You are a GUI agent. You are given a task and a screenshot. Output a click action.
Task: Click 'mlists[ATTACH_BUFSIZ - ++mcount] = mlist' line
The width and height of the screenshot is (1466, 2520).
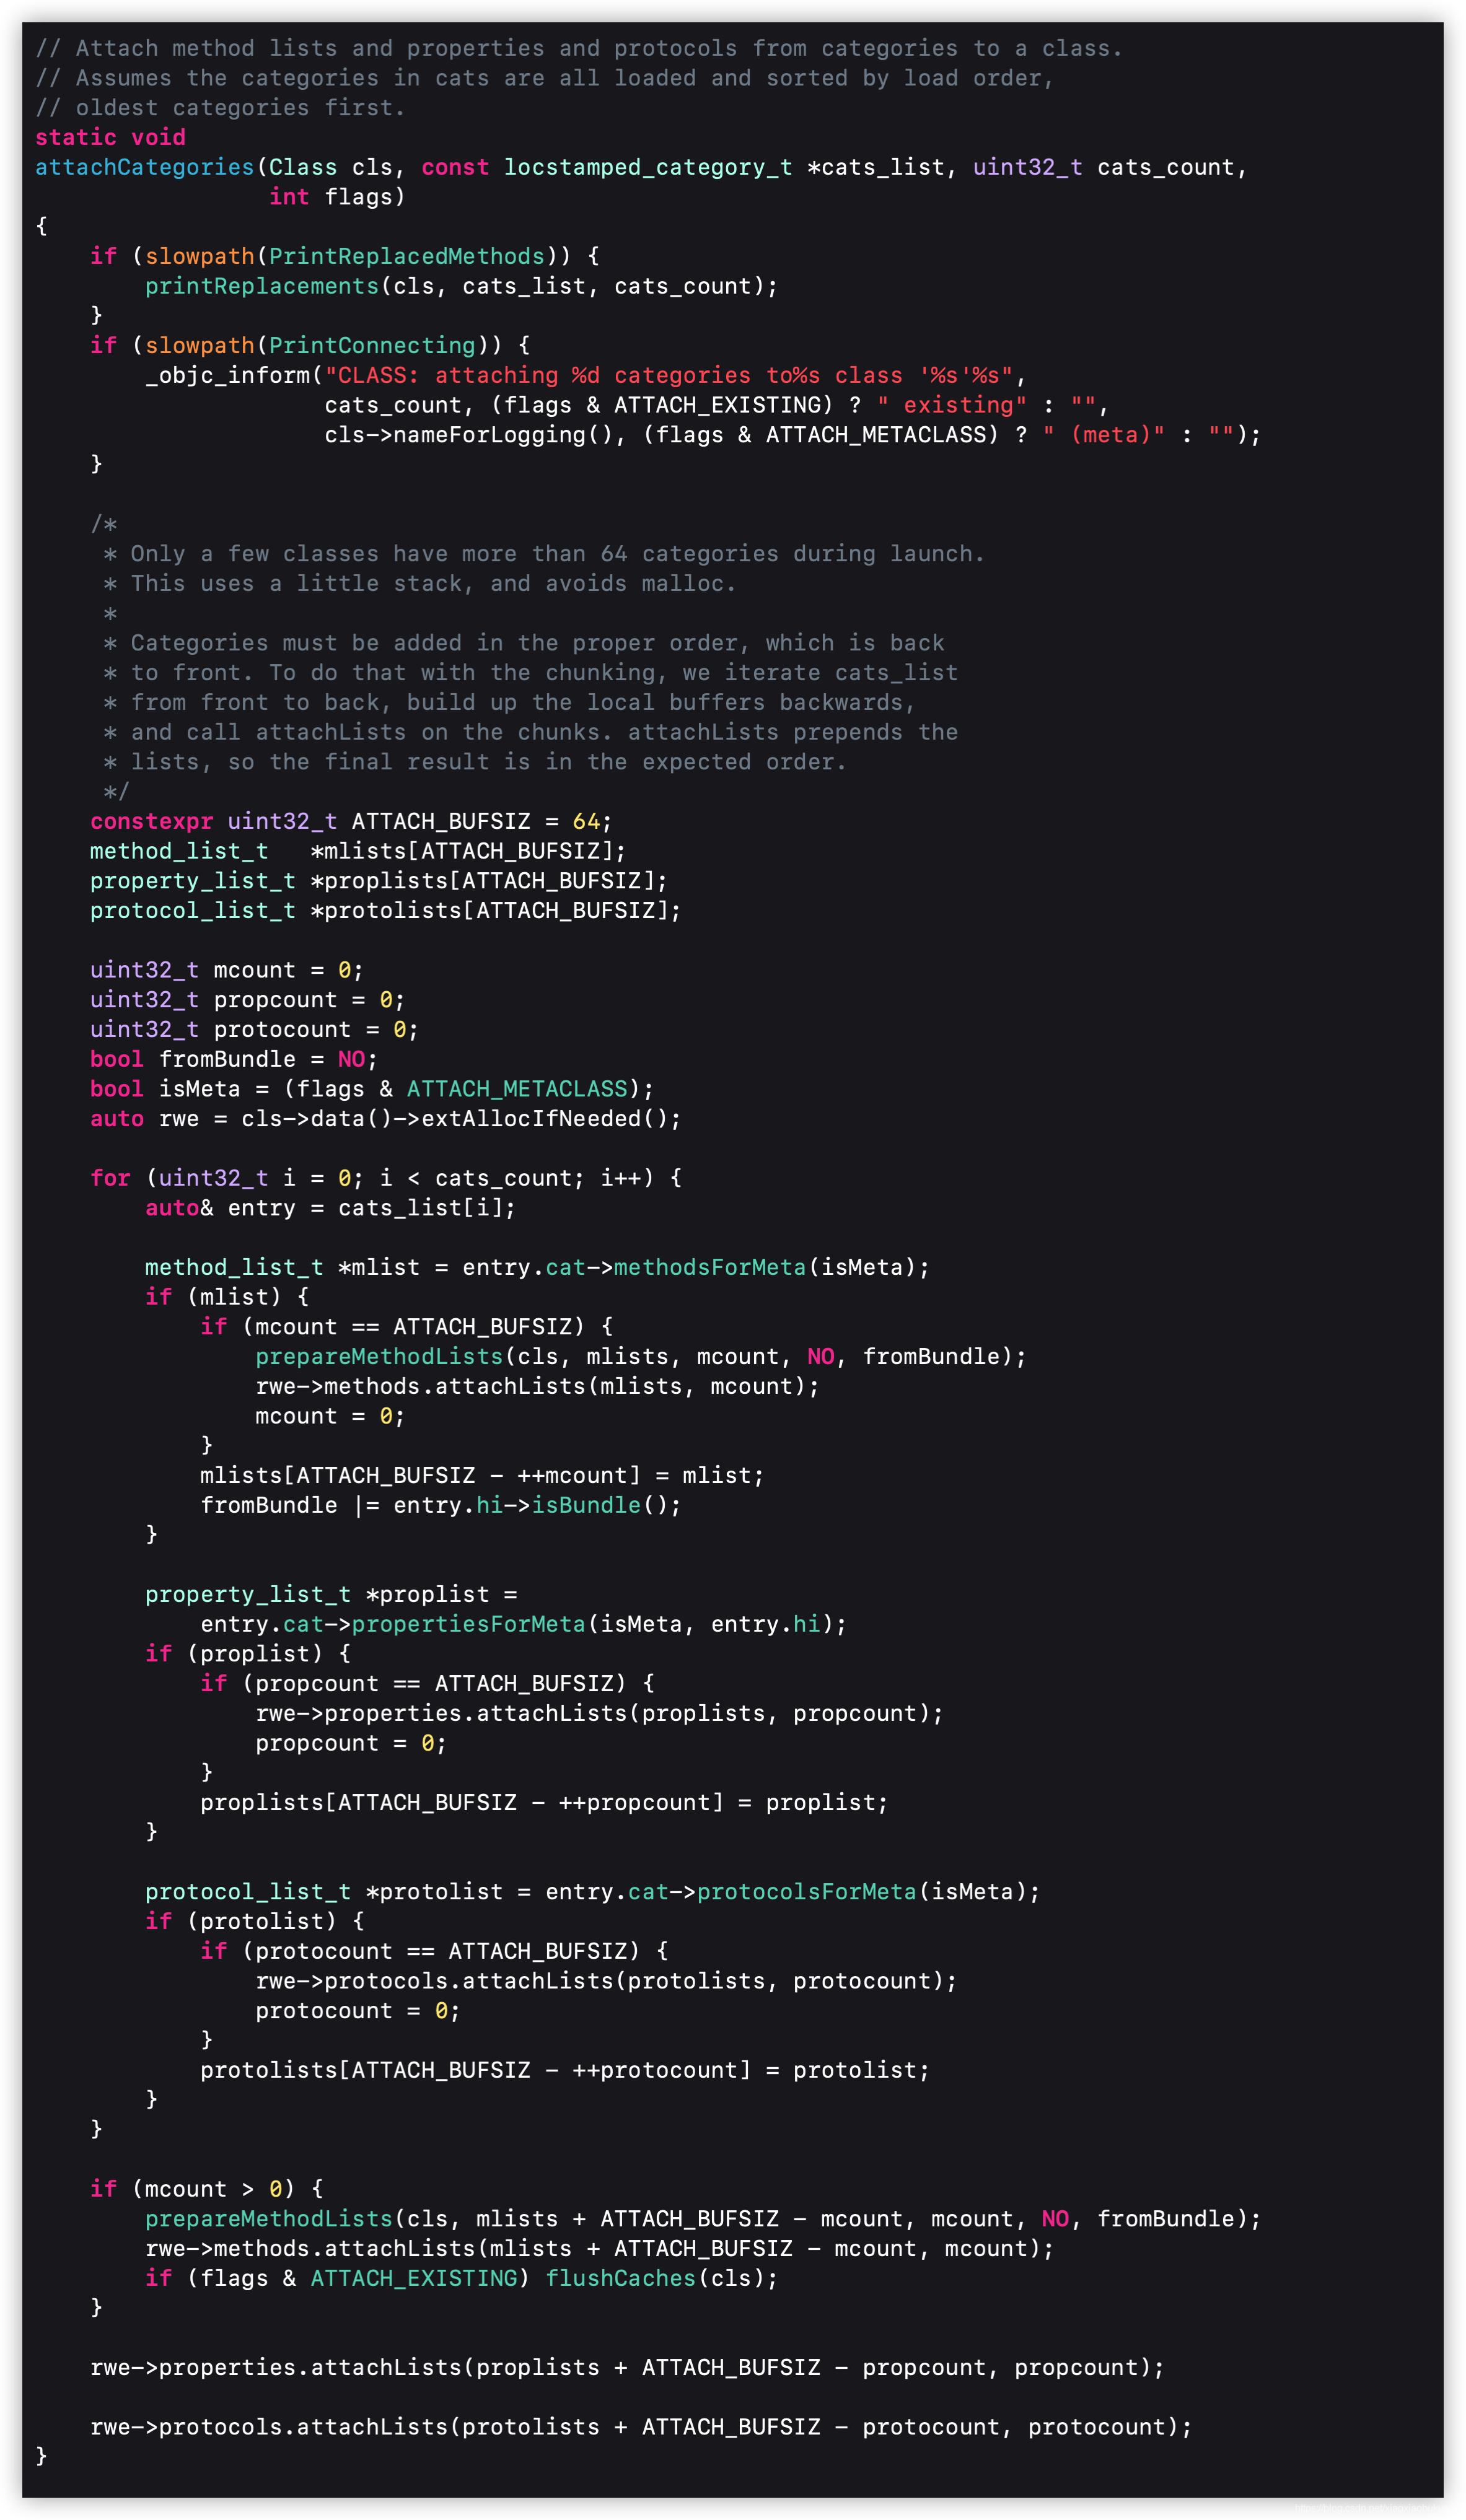pyautogui.click(x=482, y=1476)
